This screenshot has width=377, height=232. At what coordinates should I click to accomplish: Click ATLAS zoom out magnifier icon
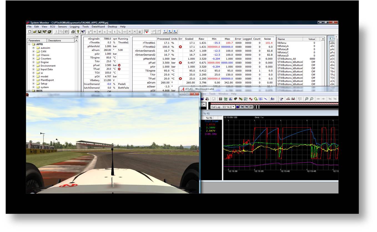[311, 99]
